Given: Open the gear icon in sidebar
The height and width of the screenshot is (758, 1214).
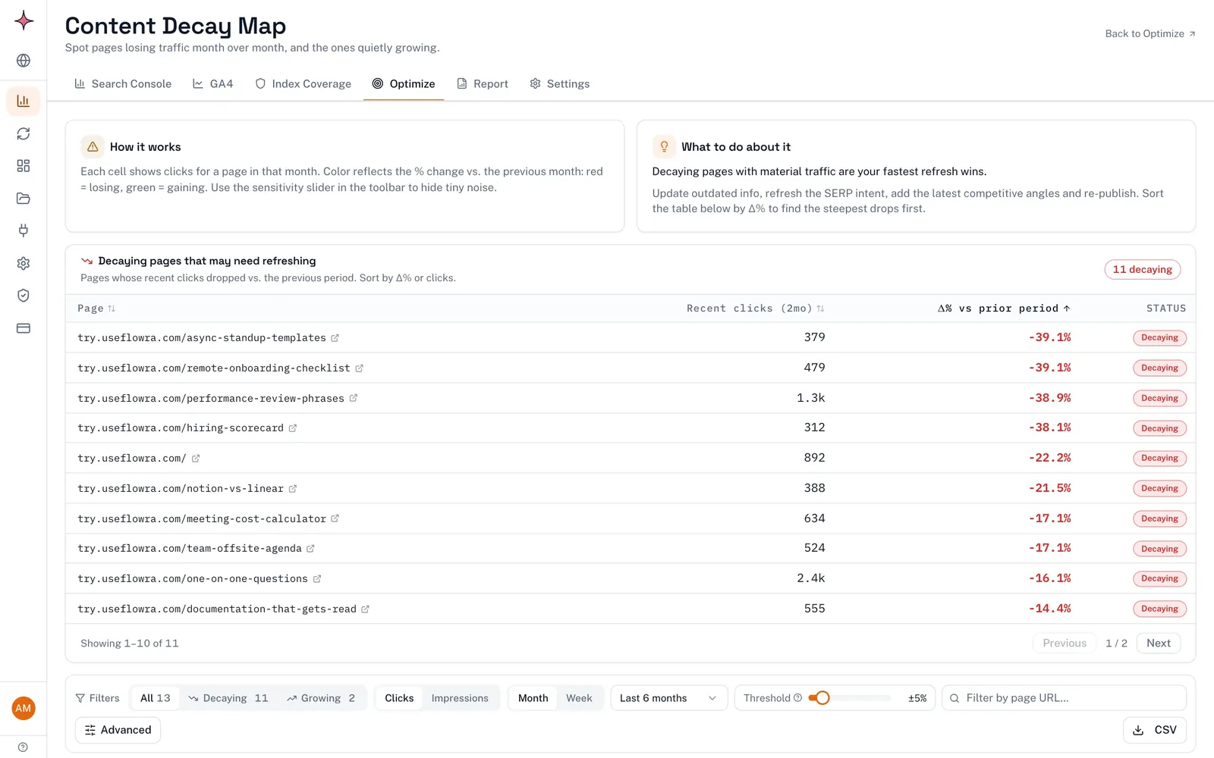Looking at the screenshot, I should (x=24, y=263).
